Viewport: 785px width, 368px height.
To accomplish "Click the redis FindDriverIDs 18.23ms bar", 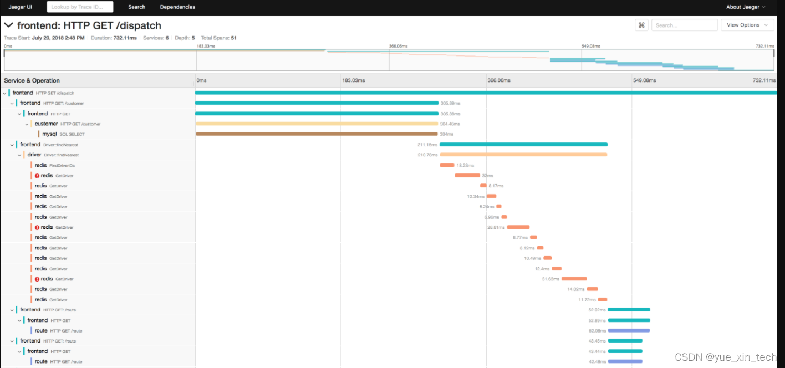I will pos(447,165).
